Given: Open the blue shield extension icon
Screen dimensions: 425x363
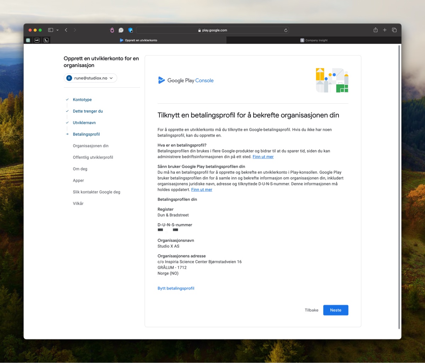Looking at the screenshot, I should click(x=130, y=30).
